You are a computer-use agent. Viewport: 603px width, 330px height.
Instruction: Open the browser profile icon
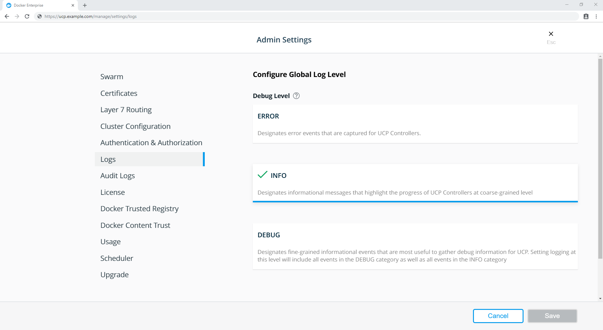click(586, 16)
